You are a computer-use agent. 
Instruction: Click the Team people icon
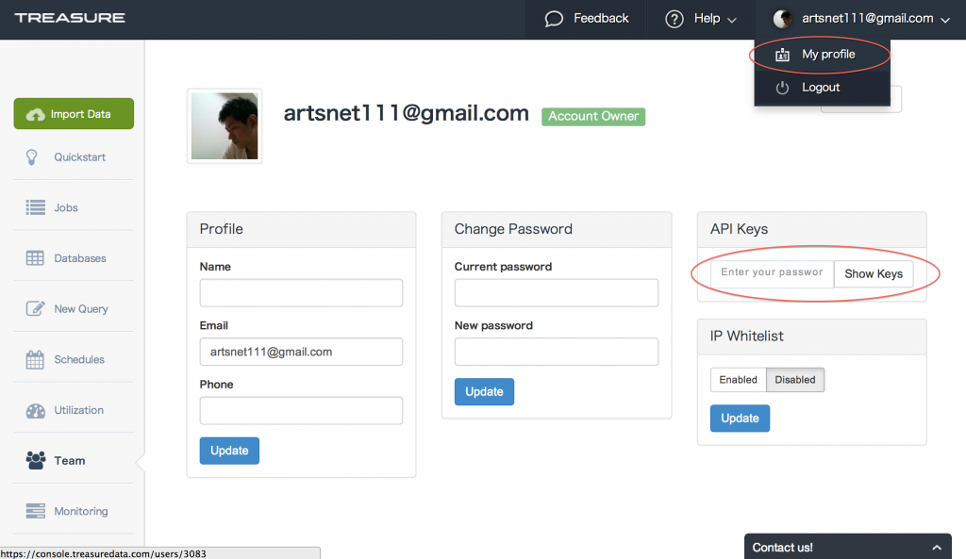click(x=36, y=460)
